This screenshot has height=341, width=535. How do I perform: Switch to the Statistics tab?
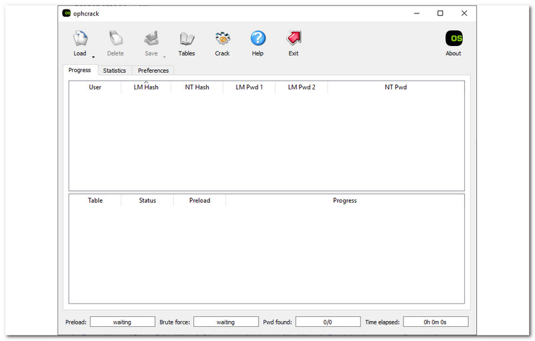tap(114, 71)
